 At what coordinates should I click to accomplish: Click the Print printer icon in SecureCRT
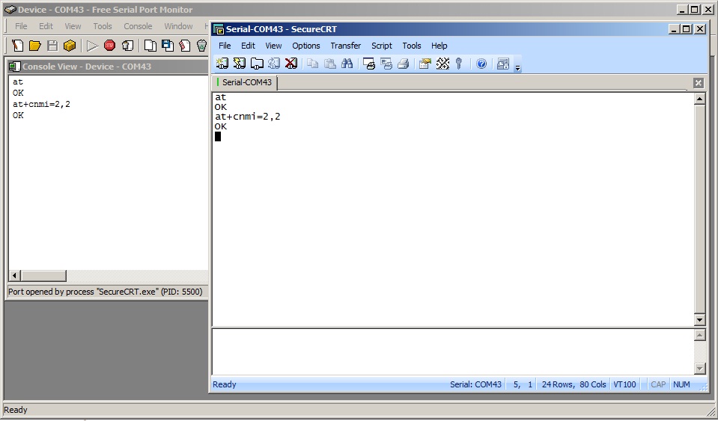tap(404, 64)
